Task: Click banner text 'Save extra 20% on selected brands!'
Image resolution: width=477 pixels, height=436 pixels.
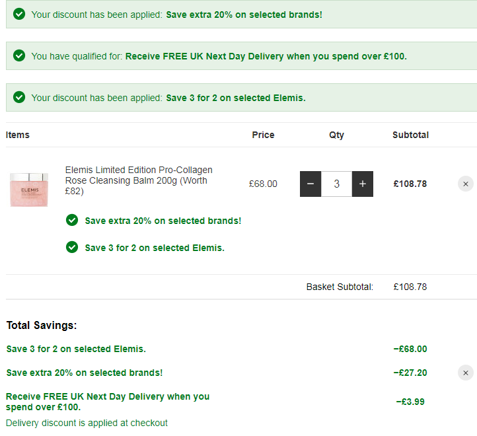Action: 244,15
